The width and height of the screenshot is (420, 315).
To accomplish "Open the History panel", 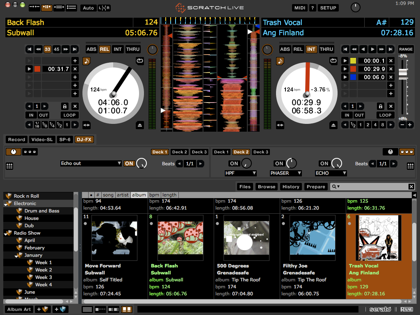I will (291, 187).
